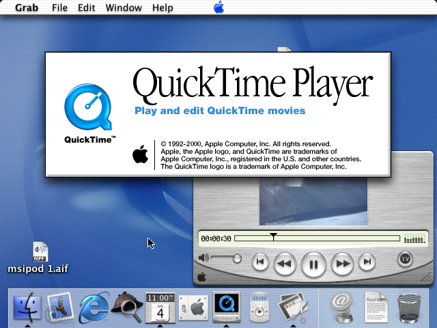
Task: Click the Grab scissors icon in the Dock
Action: coord(293,307)
